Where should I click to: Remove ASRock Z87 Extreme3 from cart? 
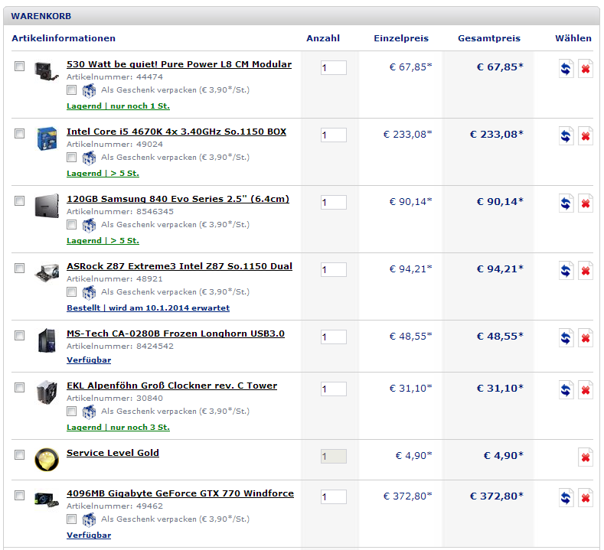[x=585, y=271]
